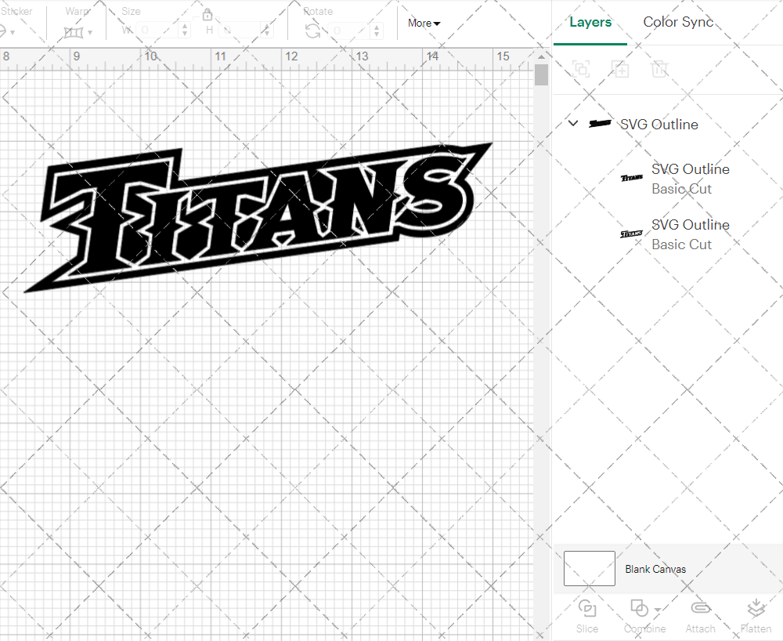Click the Combine tool icon
Screen dimensions: 783x641
coord(638,607)
